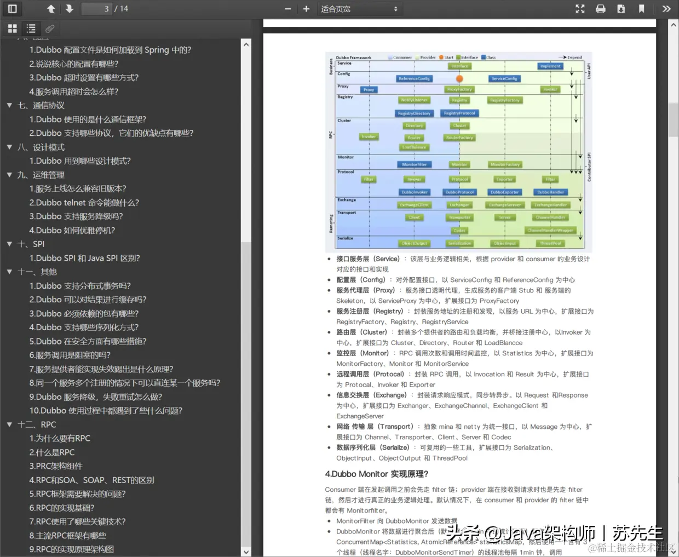Collapse the 八、设计模式 section

9,147
